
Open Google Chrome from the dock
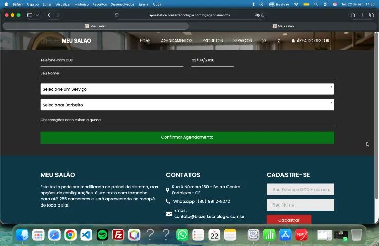tap(70, 235)
